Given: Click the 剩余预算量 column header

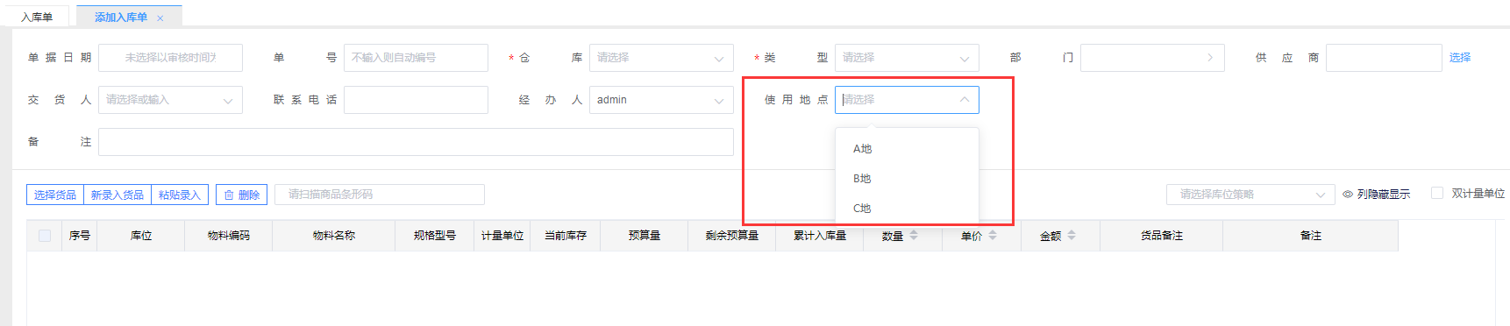Looking at the screenshot, I should (732, 236).
